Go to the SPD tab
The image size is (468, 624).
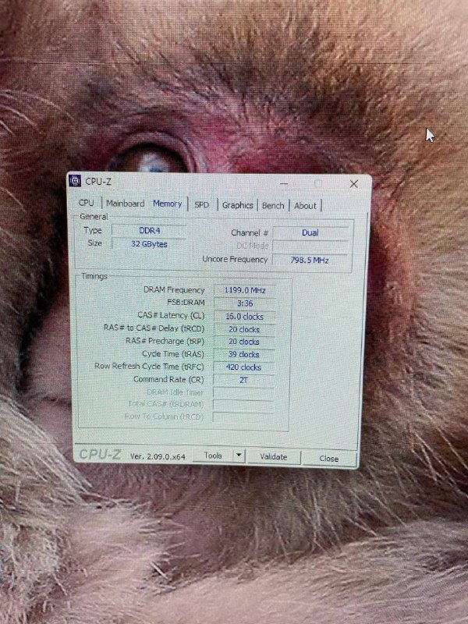click(201, 204)
